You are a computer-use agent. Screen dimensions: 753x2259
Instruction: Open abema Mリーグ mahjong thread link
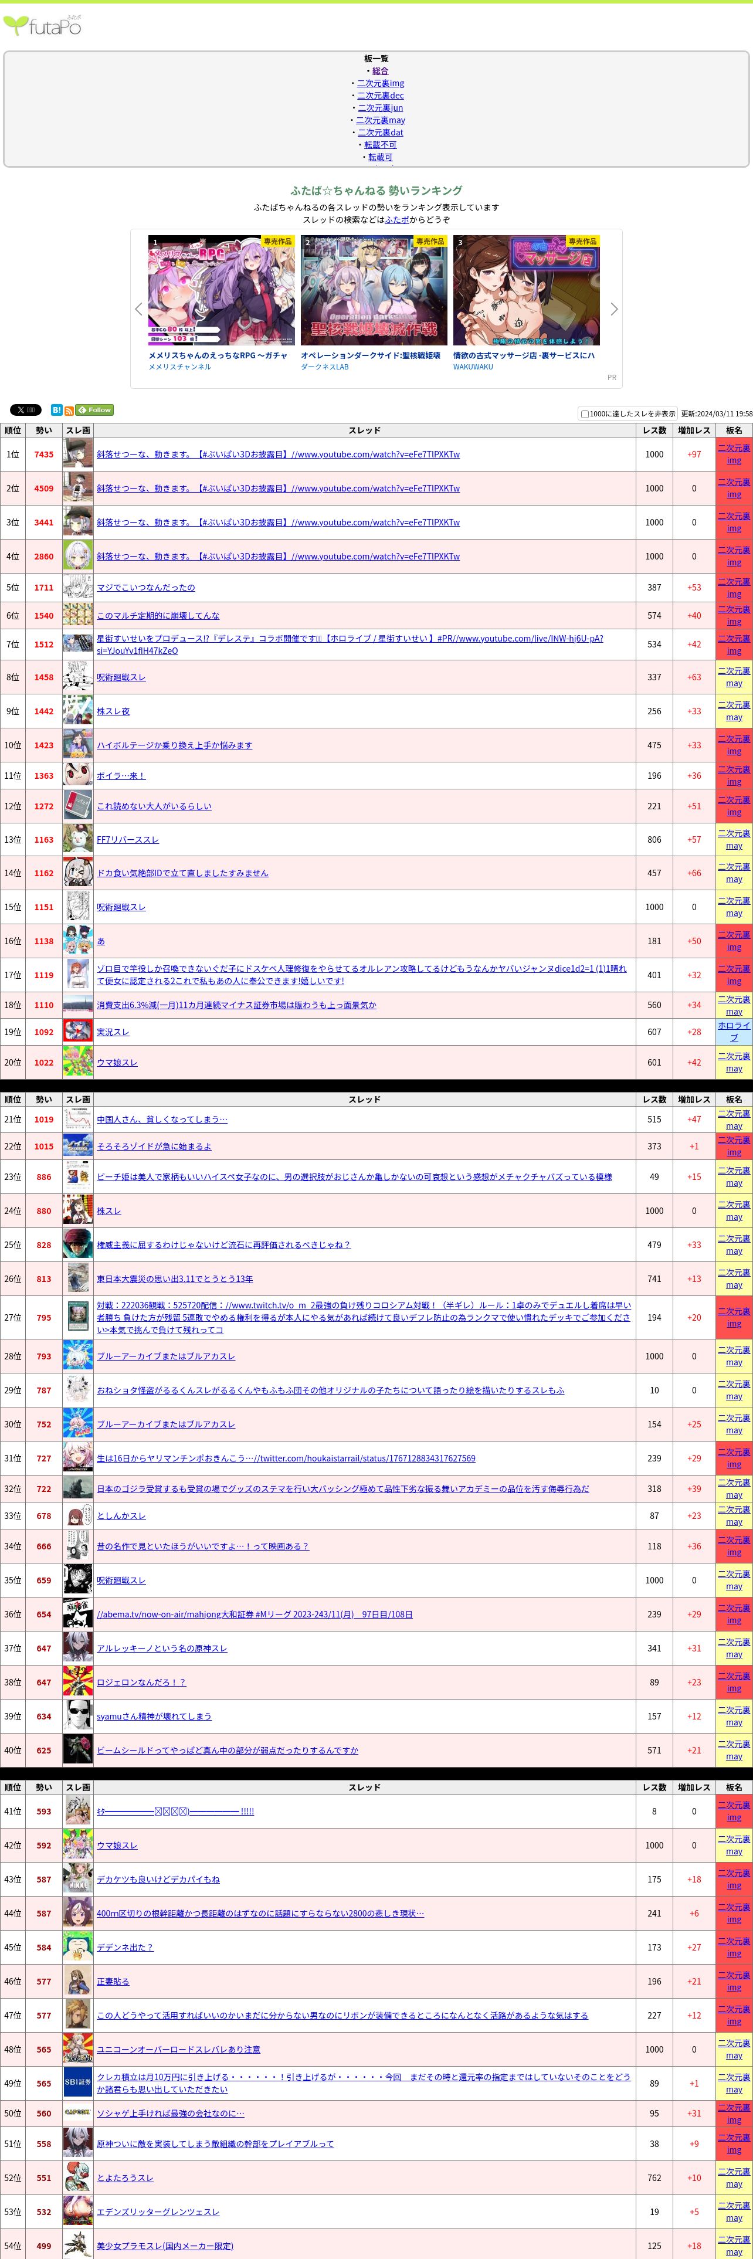point(254,1613)
